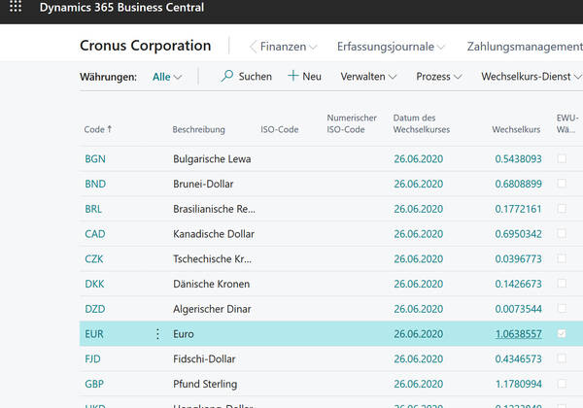Open the BND currency code link

coord(95,184)
